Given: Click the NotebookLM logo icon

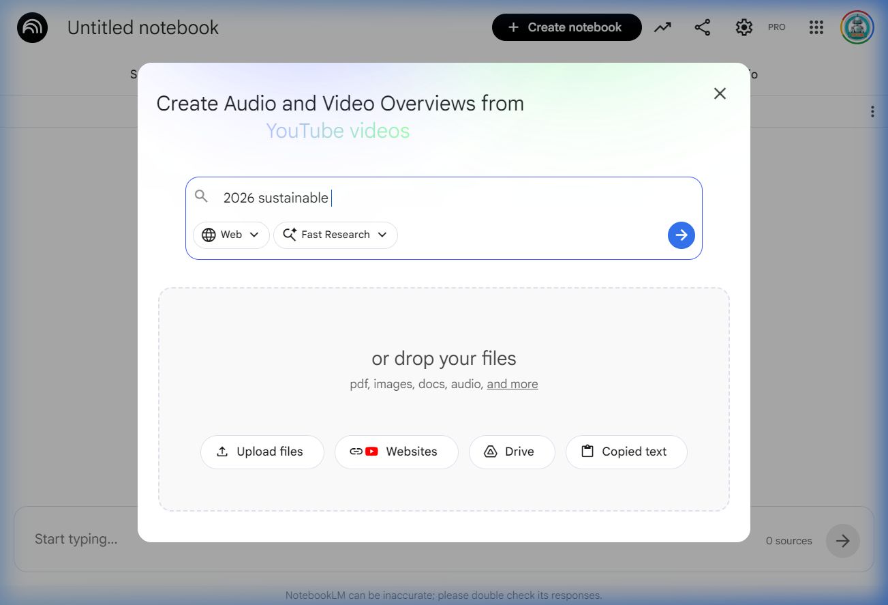Looking at the screenshot, I should (x=32, y=28).
